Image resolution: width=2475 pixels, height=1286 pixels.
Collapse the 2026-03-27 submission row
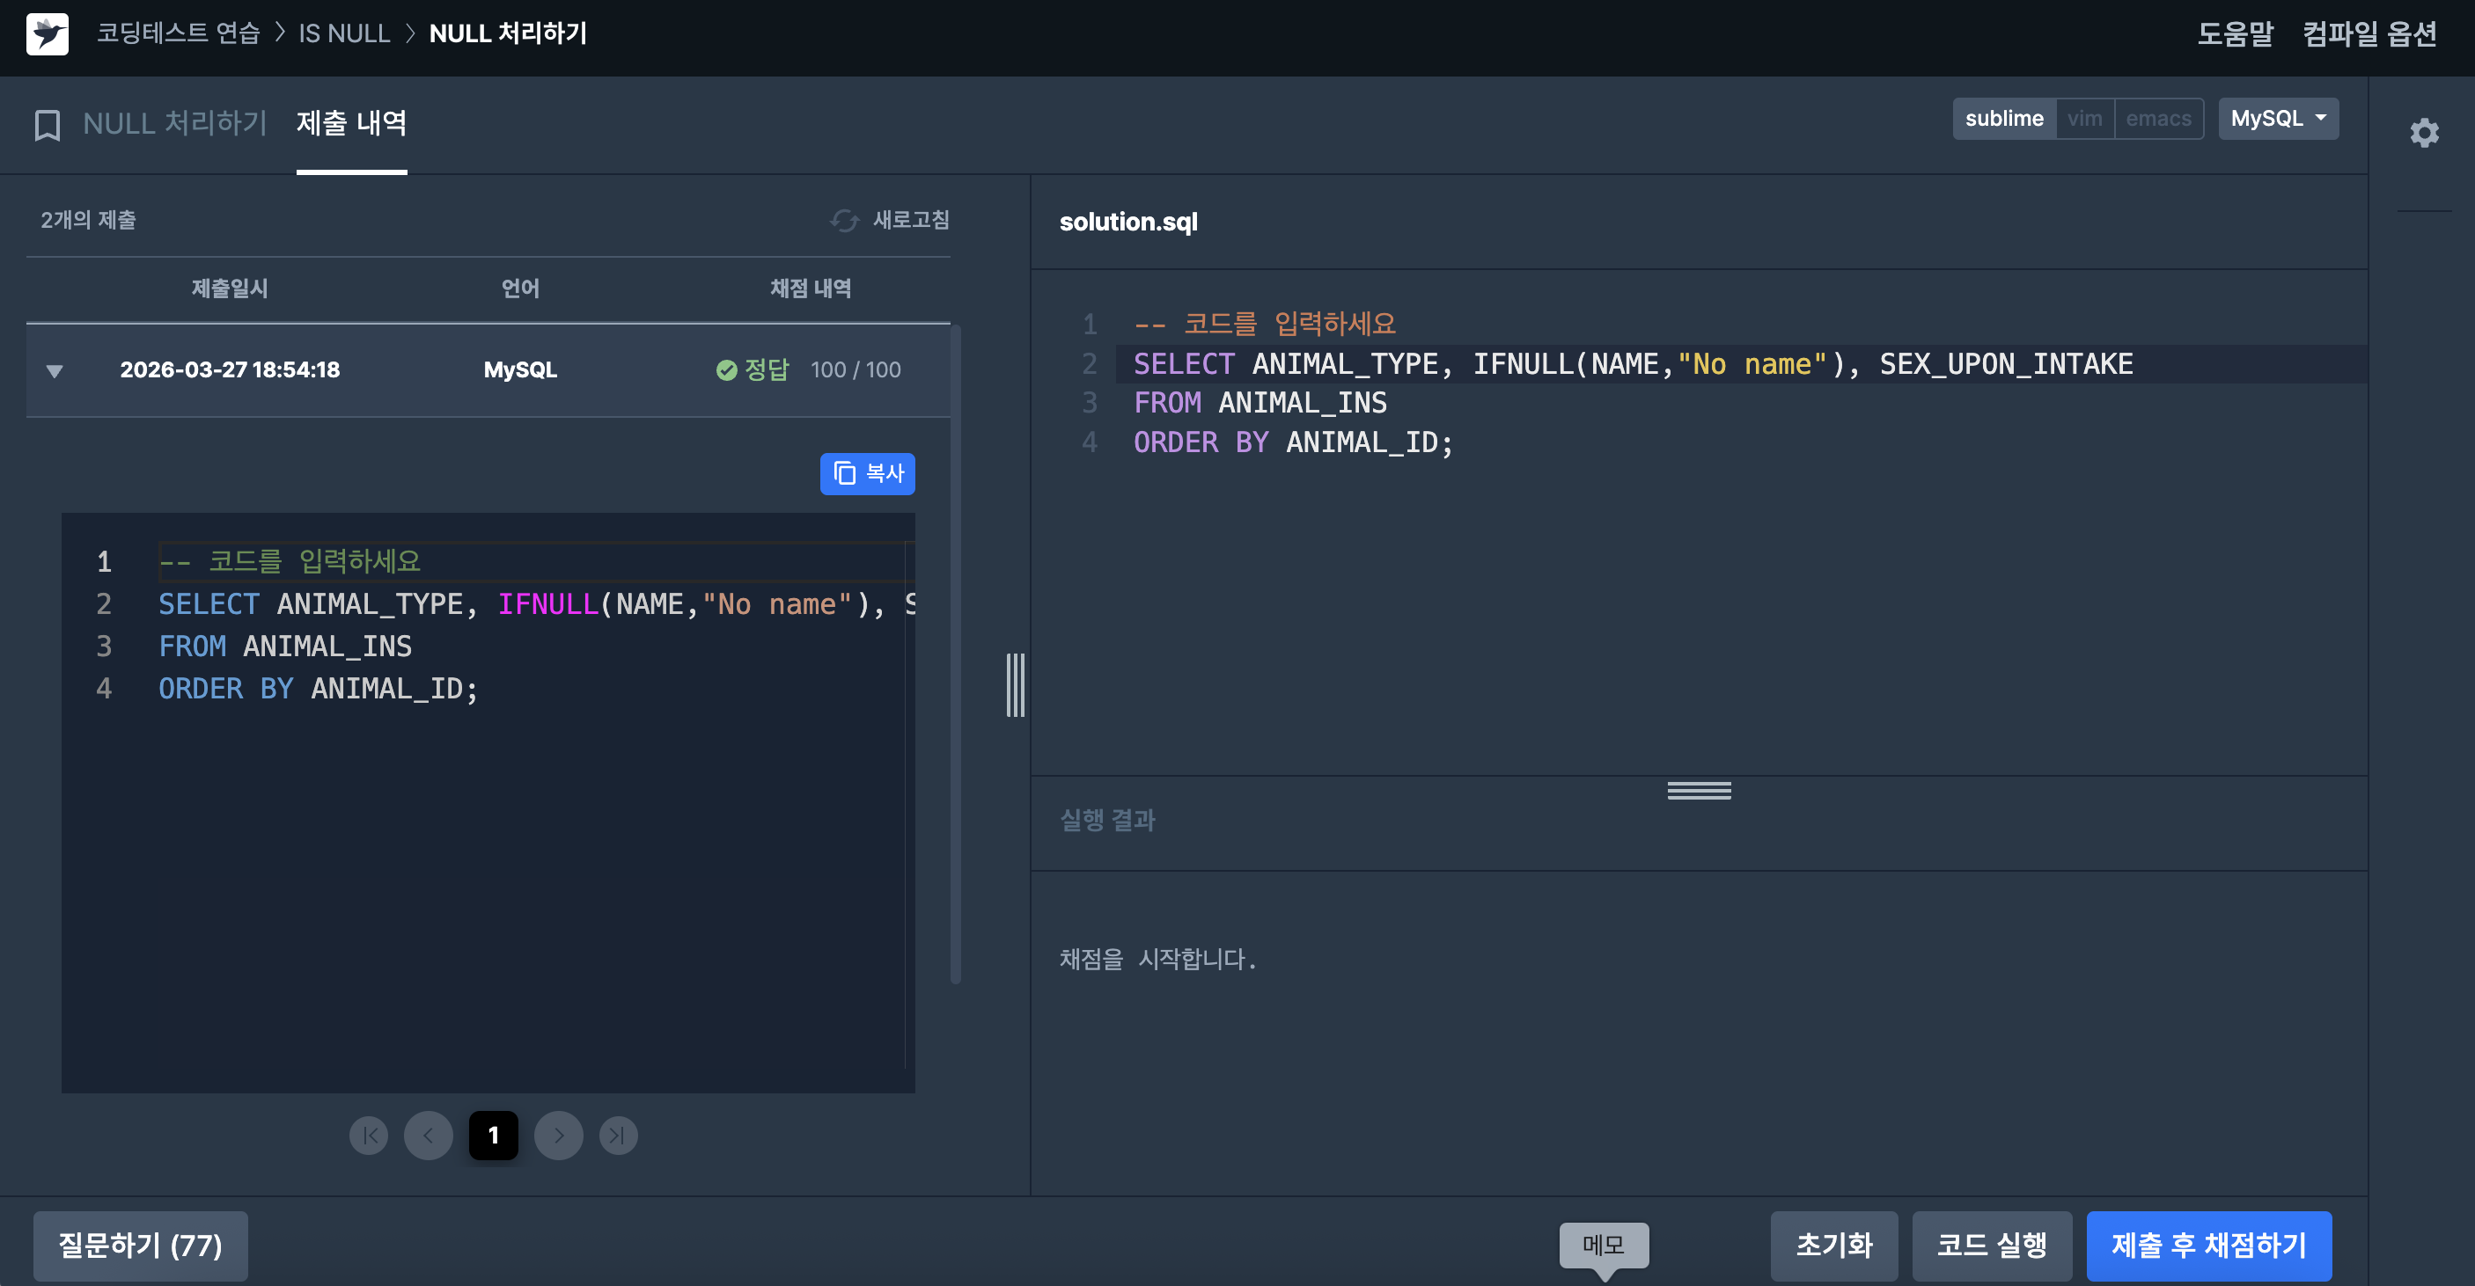[55, 370]
